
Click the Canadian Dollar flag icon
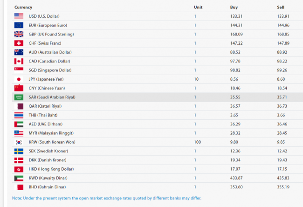tap(19, 61)
